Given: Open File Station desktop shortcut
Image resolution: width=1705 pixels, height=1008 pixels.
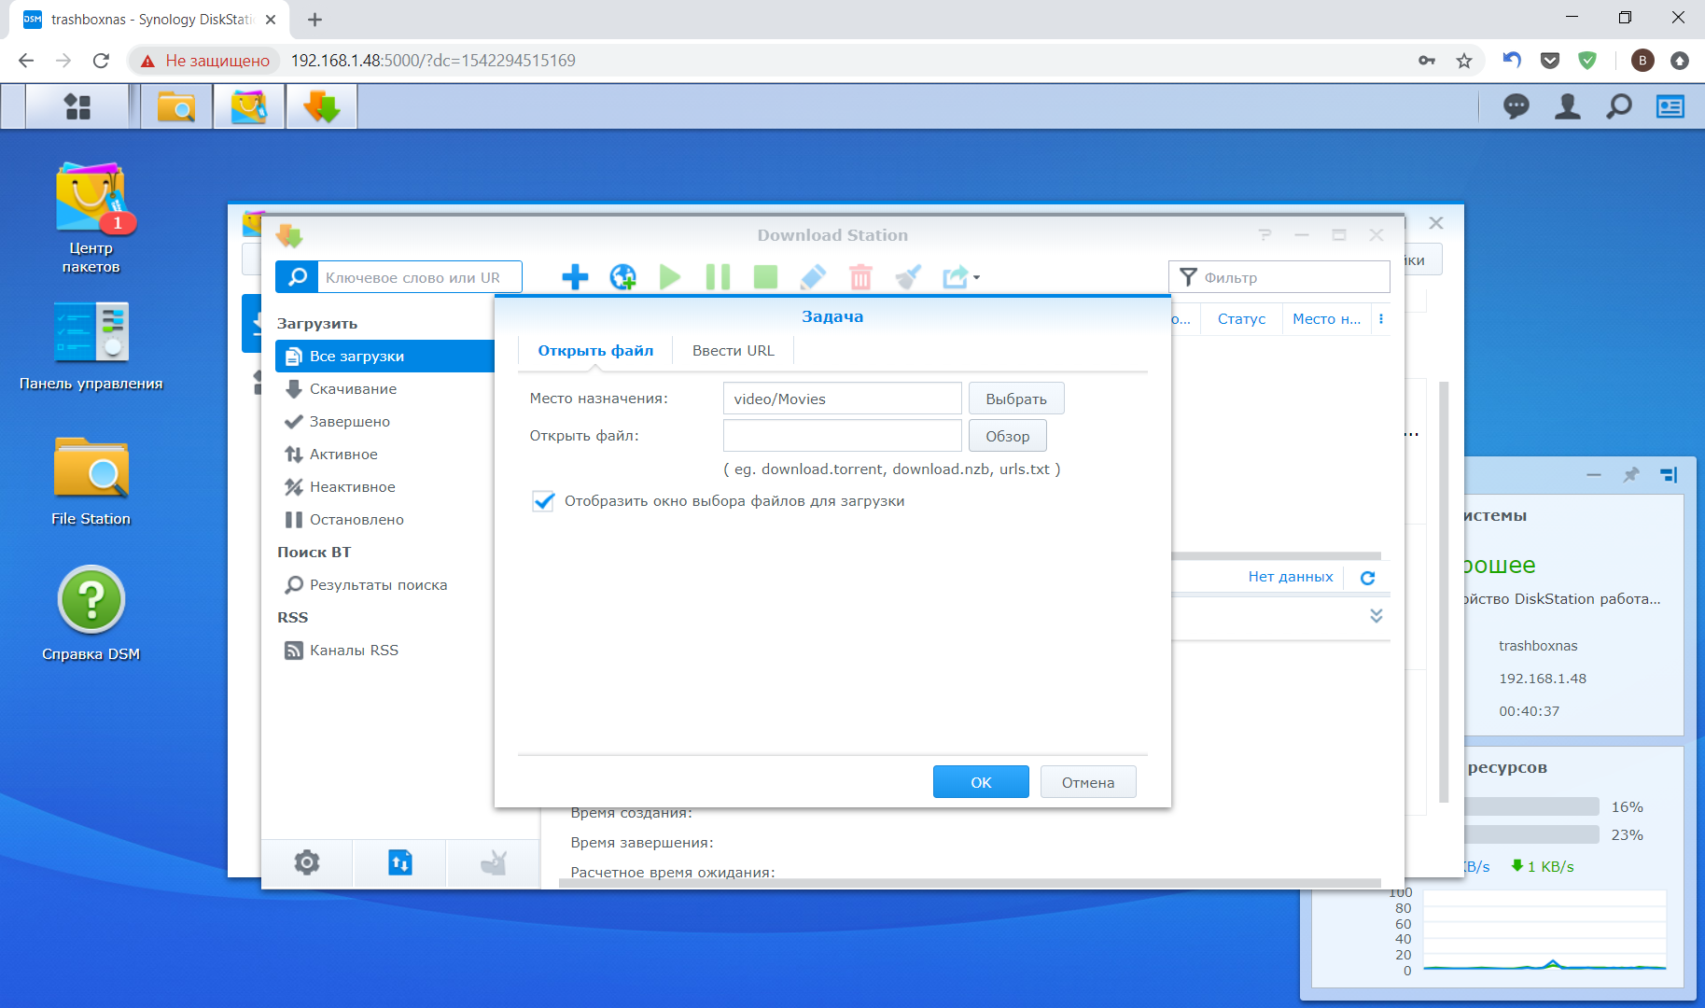Looking at the screenshot, I should 91,482.
